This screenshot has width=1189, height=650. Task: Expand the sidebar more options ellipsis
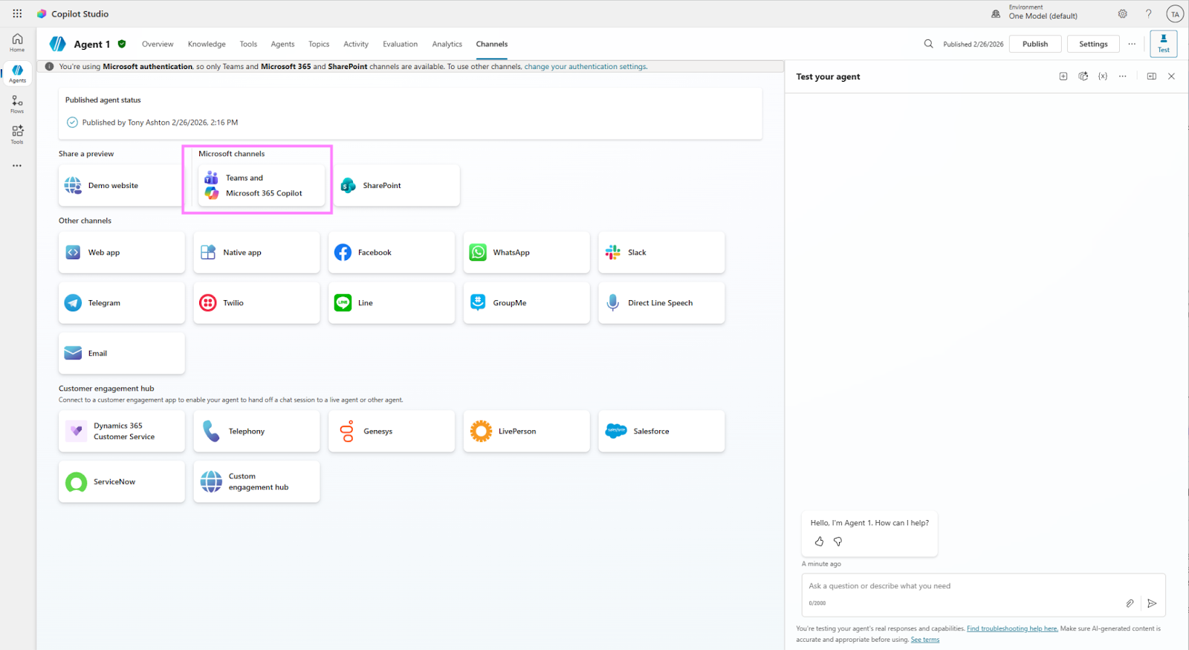tap(17, 166)
